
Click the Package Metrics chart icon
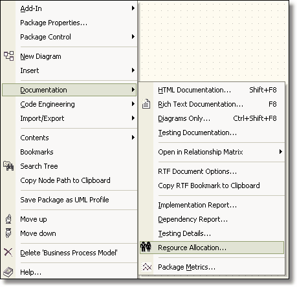tap(147, 267)
